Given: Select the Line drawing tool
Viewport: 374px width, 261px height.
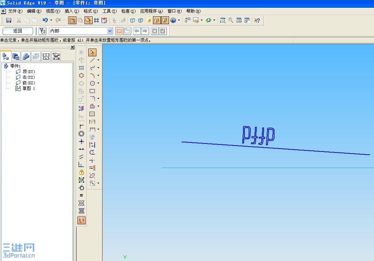Looking at the screenshot, I should click(92, 60).
